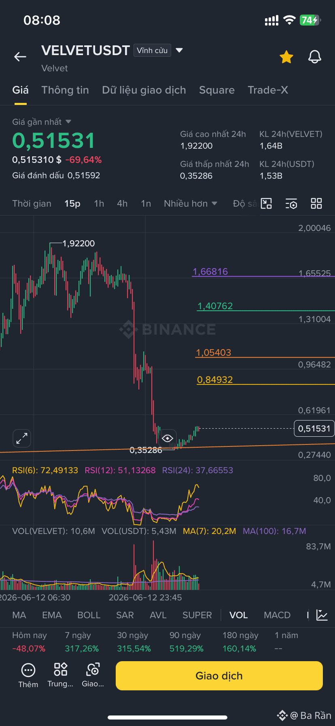The height and width of the screenshot is (726, 335).
Task: Tap the battery status icon
Action: tap(310, 20)
